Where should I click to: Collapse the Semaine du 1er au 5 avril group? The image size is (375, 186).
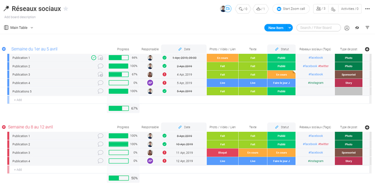pos(4,49)
